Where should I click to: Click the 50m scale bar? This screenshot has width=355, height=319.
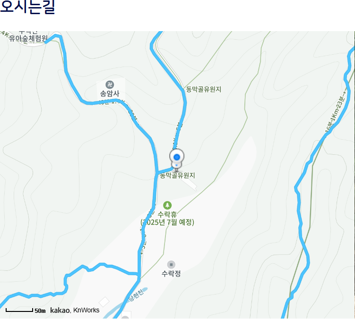pyautogui.click(x=26, y=311)
